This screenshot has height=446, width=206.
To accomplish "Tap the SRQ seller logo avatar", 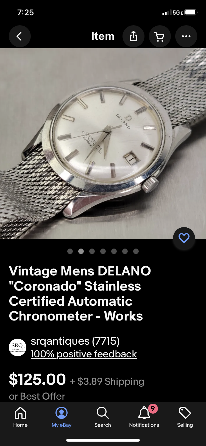I will tap(18, 347).
